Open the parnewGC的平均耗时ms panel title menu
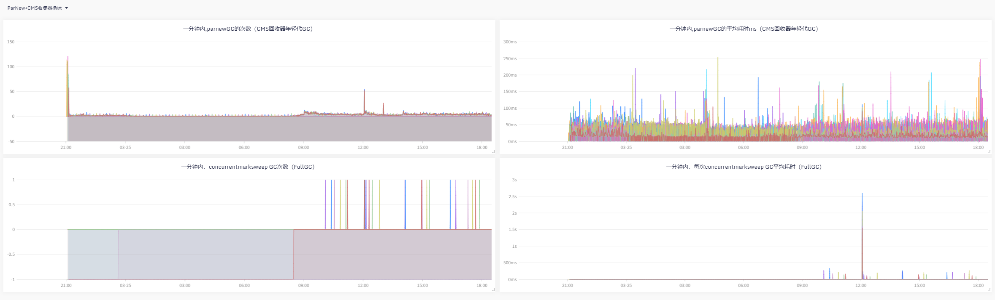 [x=744, y=29]
